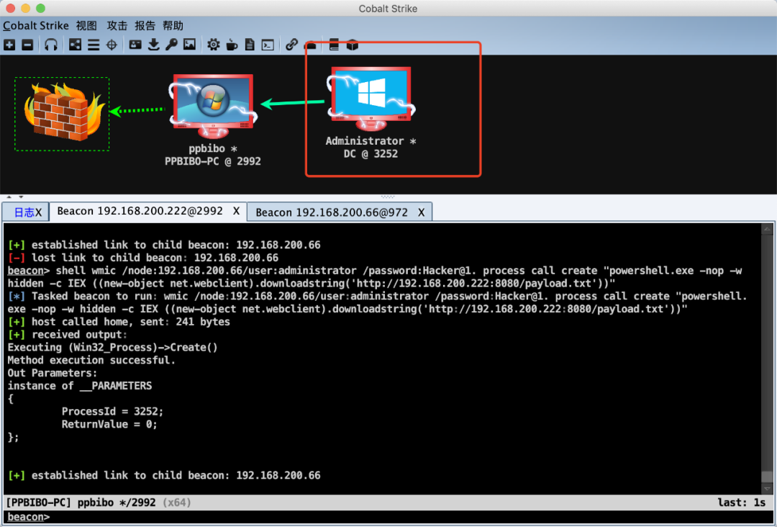Viewport: 777px width, 527px height.
Task: Open Screenshots picture icon
Action: [x=189, y=45]
